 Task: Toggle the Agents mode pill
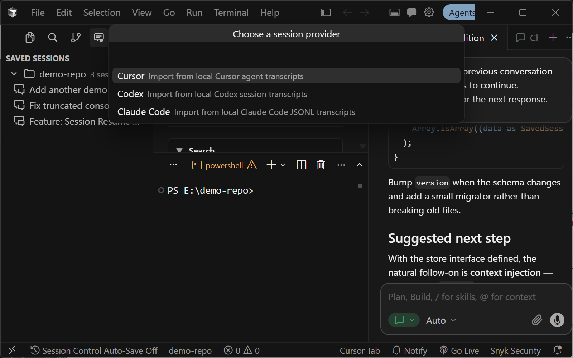[x=459, y=13]
